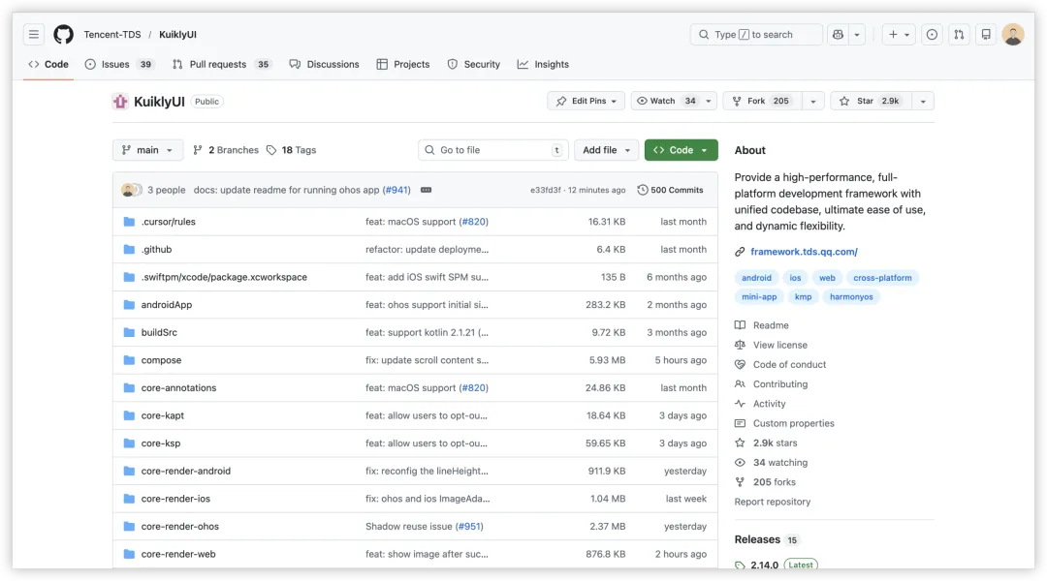Image resolution: width=1047 pixels, height=581 pixels.
Task: Open the .cursor/rules folder
Action: click(169, 222)
